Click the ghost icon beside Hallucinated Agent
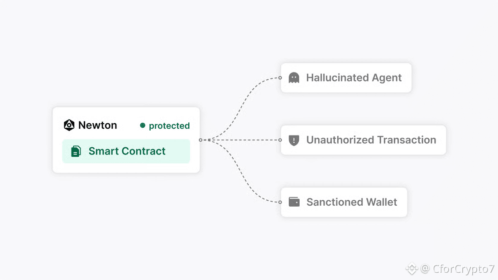498x280 pixels. 294,77
